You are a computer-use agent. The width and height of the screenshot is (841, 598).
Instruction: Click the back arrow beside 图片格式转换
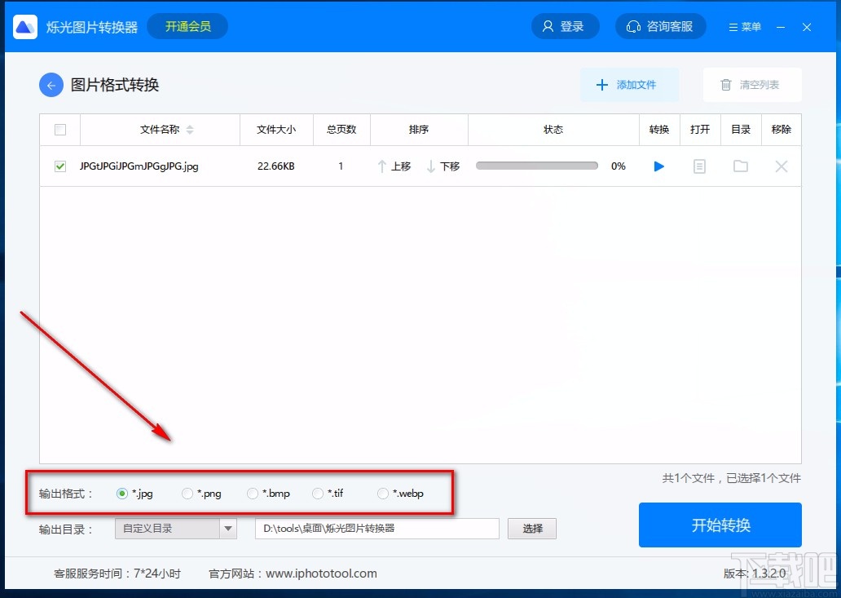click(51, 84)
